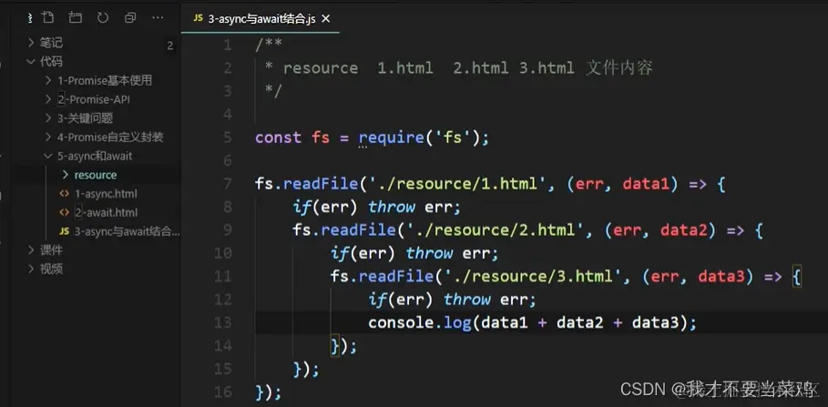
Task: Expand the 1-Promise基本使用 folder chevron
Action: pyautogui.click(x=48, y=81)
